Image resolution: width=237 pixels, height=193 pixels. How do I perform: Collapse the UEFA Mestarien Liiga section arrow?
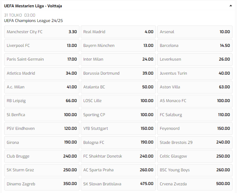click(x=231, y=6)
